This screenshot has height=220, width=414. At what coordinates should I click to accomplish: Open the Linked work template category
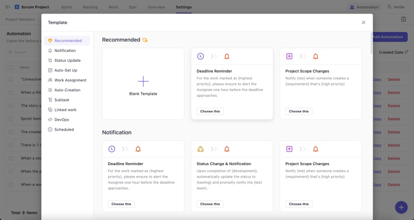[67, 110]
